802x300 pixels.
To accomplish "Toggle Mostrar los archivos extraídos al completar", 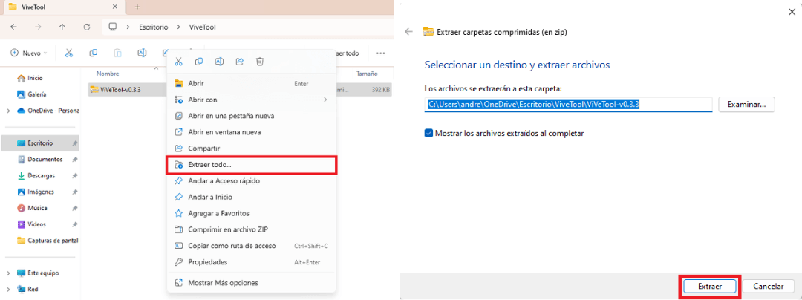I will [428, 134].
